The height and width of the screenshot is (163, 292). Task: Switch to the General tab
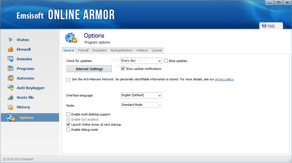tap(69, 50)
